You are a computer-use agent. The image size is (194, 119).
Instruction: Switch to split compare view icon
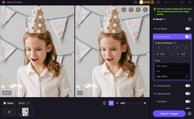104,103
